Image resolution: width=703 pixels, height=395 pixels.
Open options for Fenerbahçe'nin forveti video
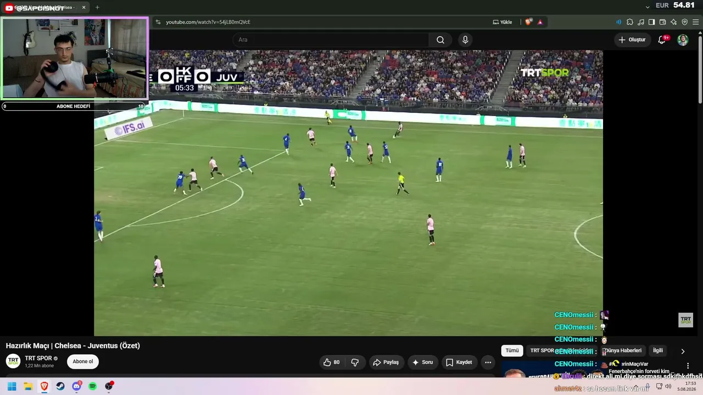pyautogui.click(x=688, y=366)
